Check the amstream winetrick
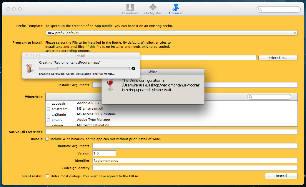 click(49, 109)
